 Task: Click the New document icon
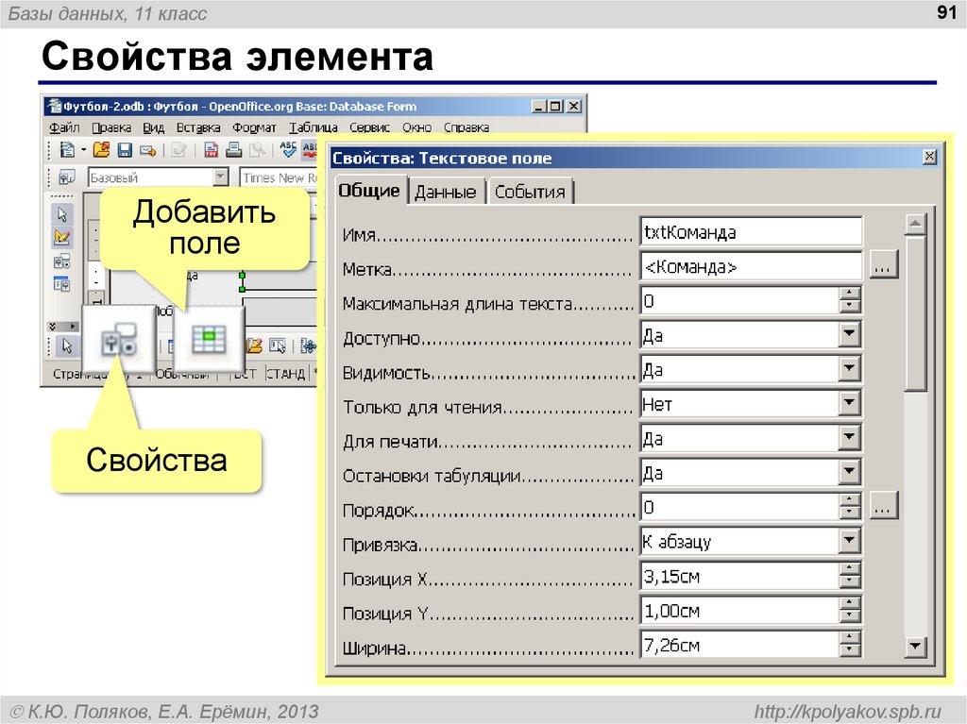(69, 149)
